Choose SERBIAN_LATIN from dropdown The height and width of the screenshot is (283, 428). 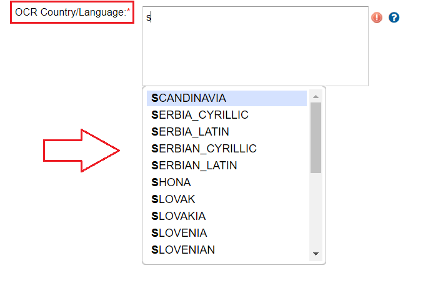coord(194,166)
